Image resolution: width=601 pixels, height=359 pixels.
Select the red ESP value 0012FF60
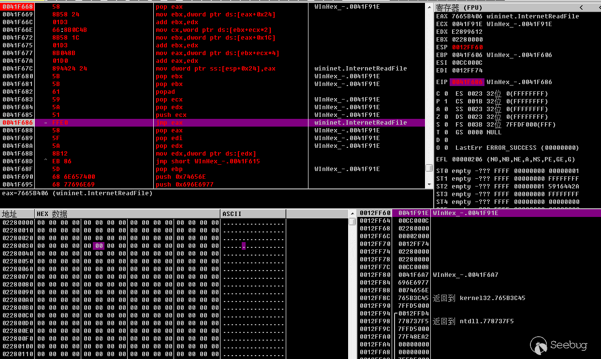point(467,47)
